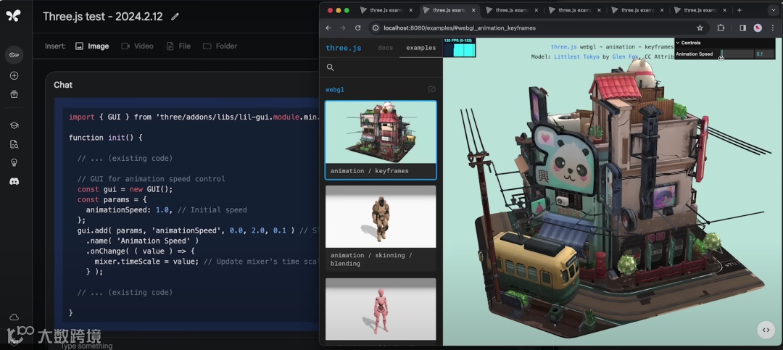The image size is (783, 350).
Task: Edit the title using the pencil icon
Action: (x=175, y=17)
